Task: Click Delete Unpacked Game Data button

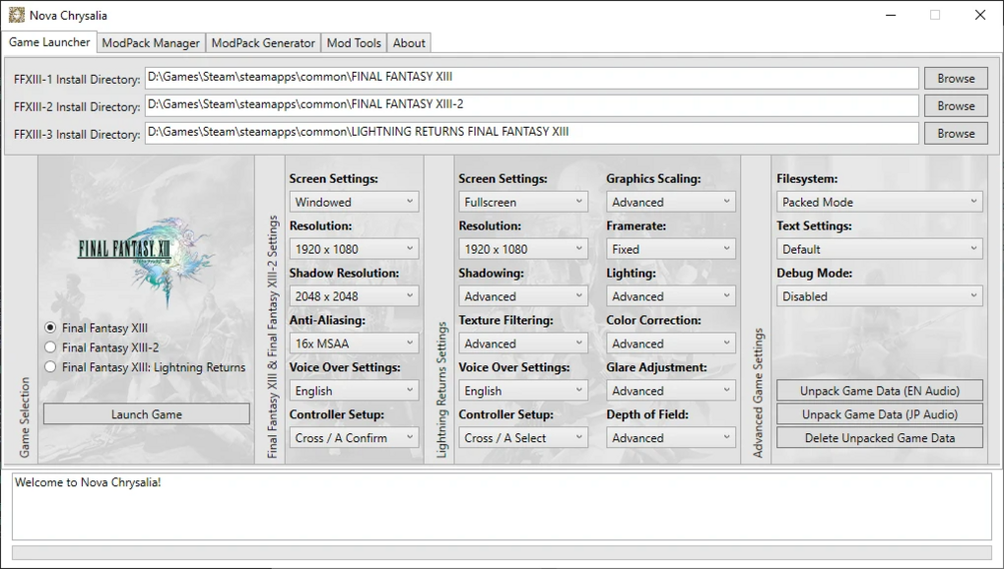Action: 880,438
